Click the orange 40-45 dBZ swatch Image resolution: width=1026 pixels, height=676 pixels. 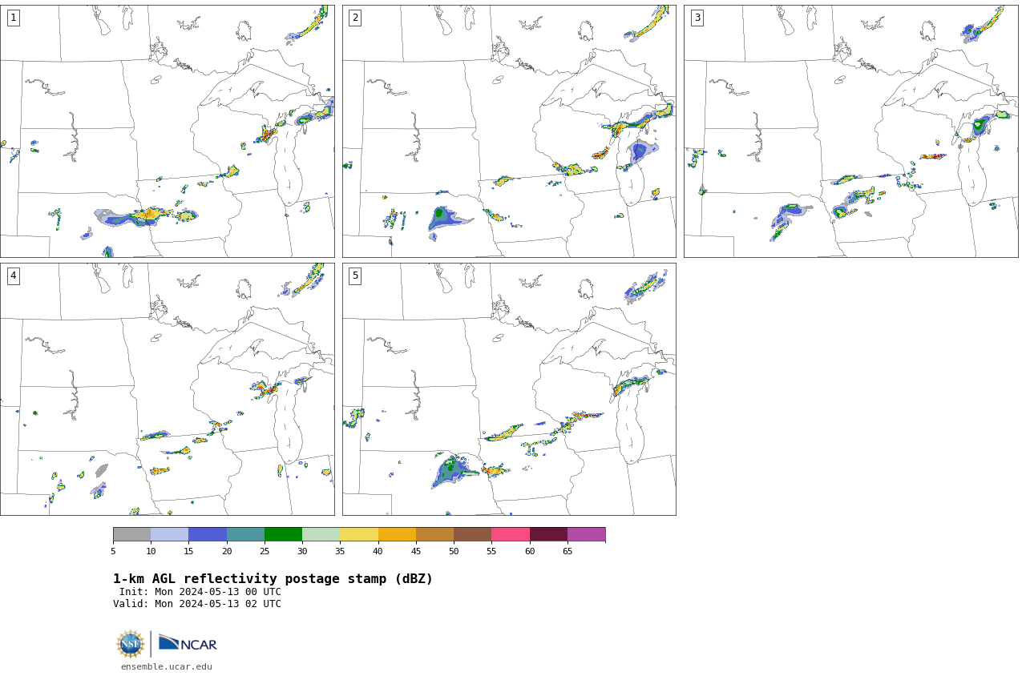tap(397, 534)
